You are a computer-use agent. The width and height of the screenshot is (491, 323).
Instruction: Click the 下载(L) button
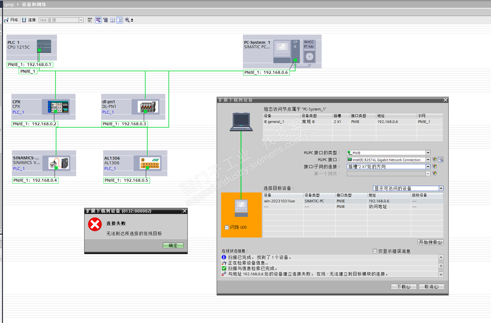[404, 286]
